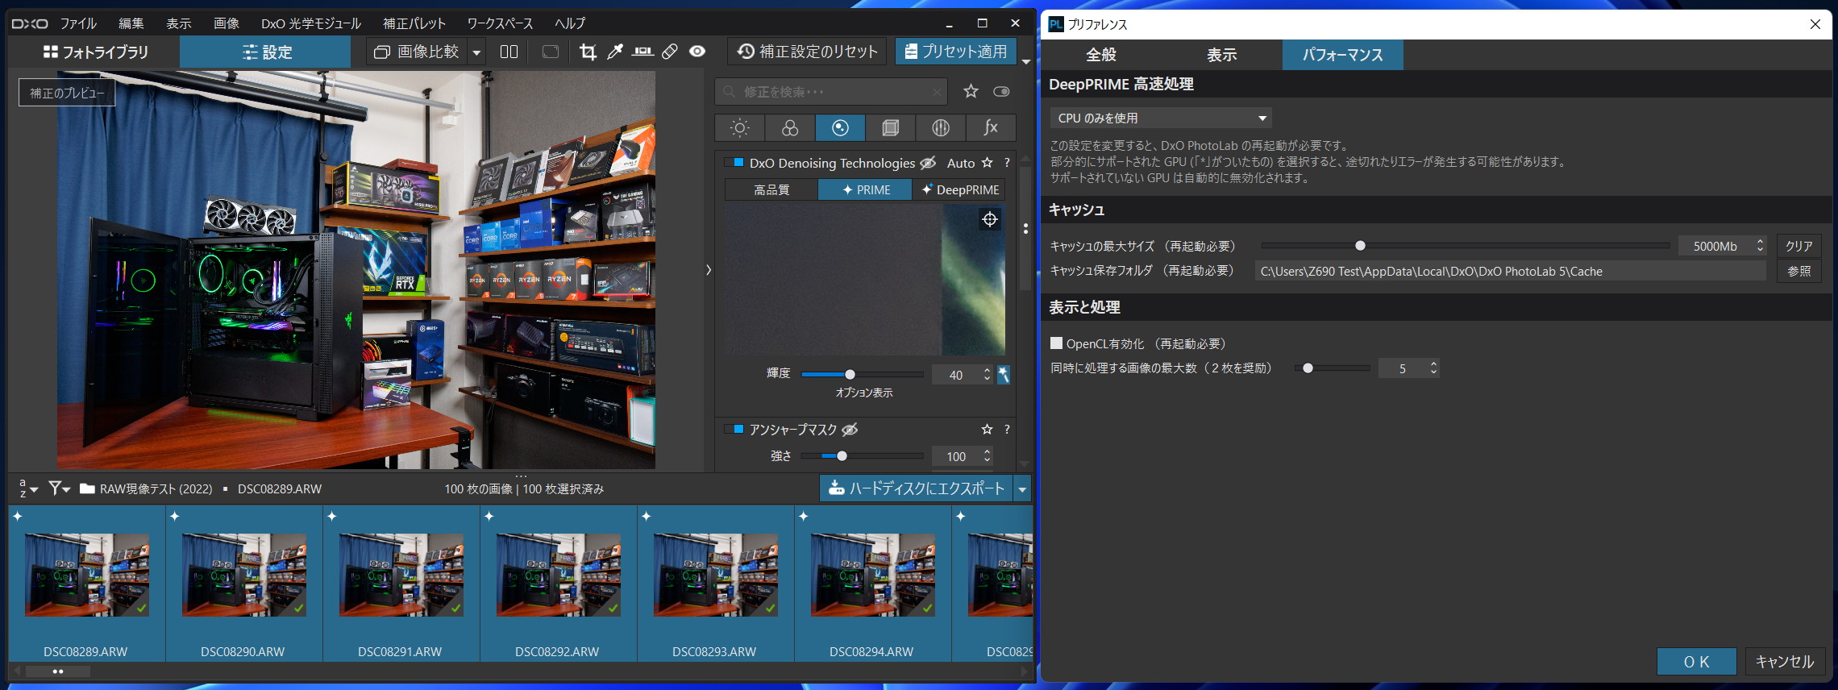Click 補正設定のリセット button
The height and width of the screenshot is (690, 1838).
807,52
